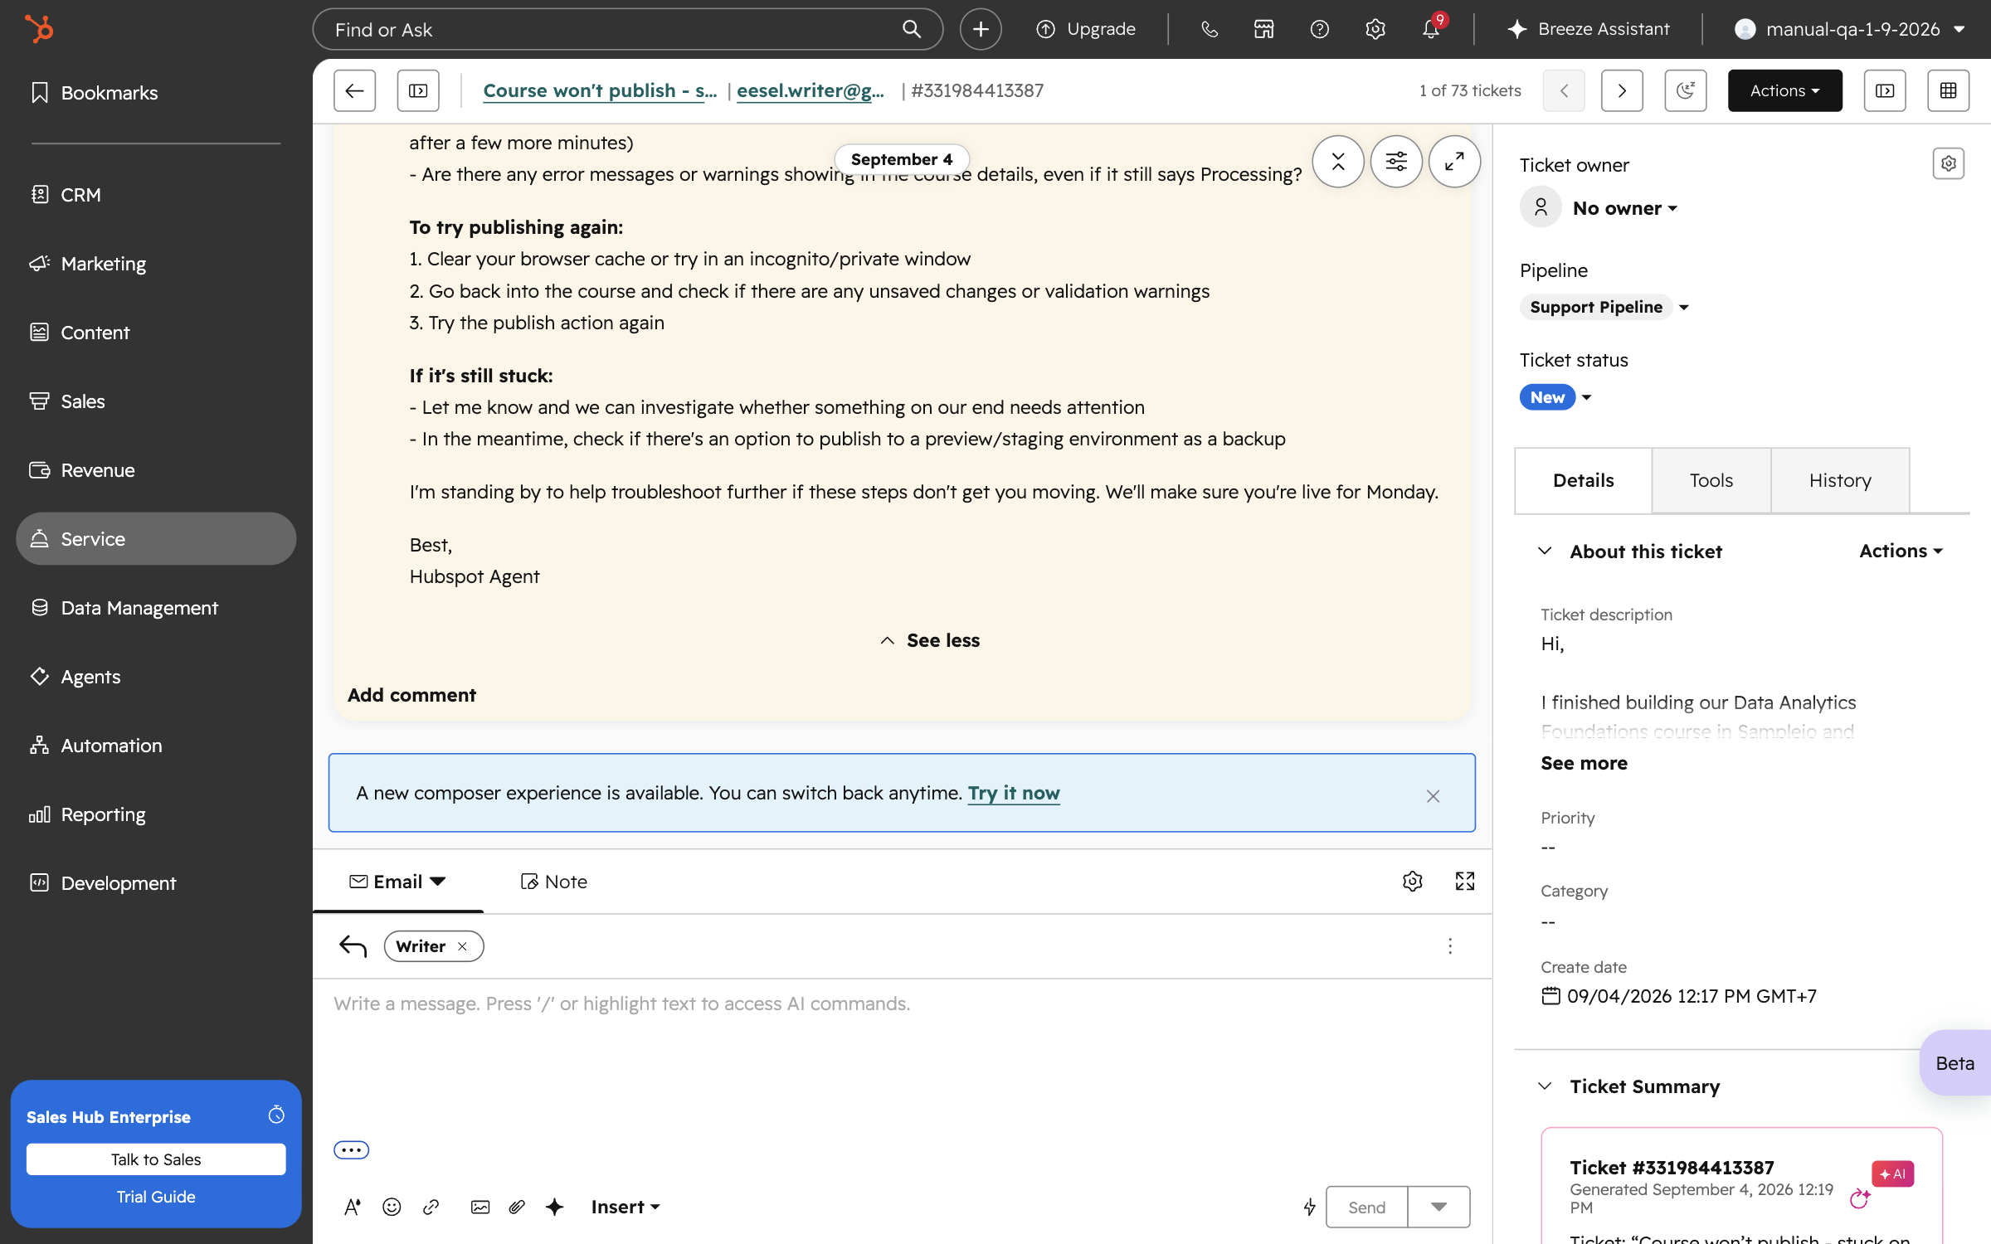Screen dimensions: 1991x1244
Task: Click the Try it now link
Action: (1014, 793)
